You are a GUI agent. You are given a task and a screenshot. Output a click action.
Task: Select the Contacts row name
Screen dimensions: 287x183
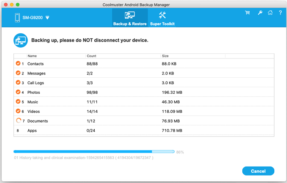tap(36, 64)
